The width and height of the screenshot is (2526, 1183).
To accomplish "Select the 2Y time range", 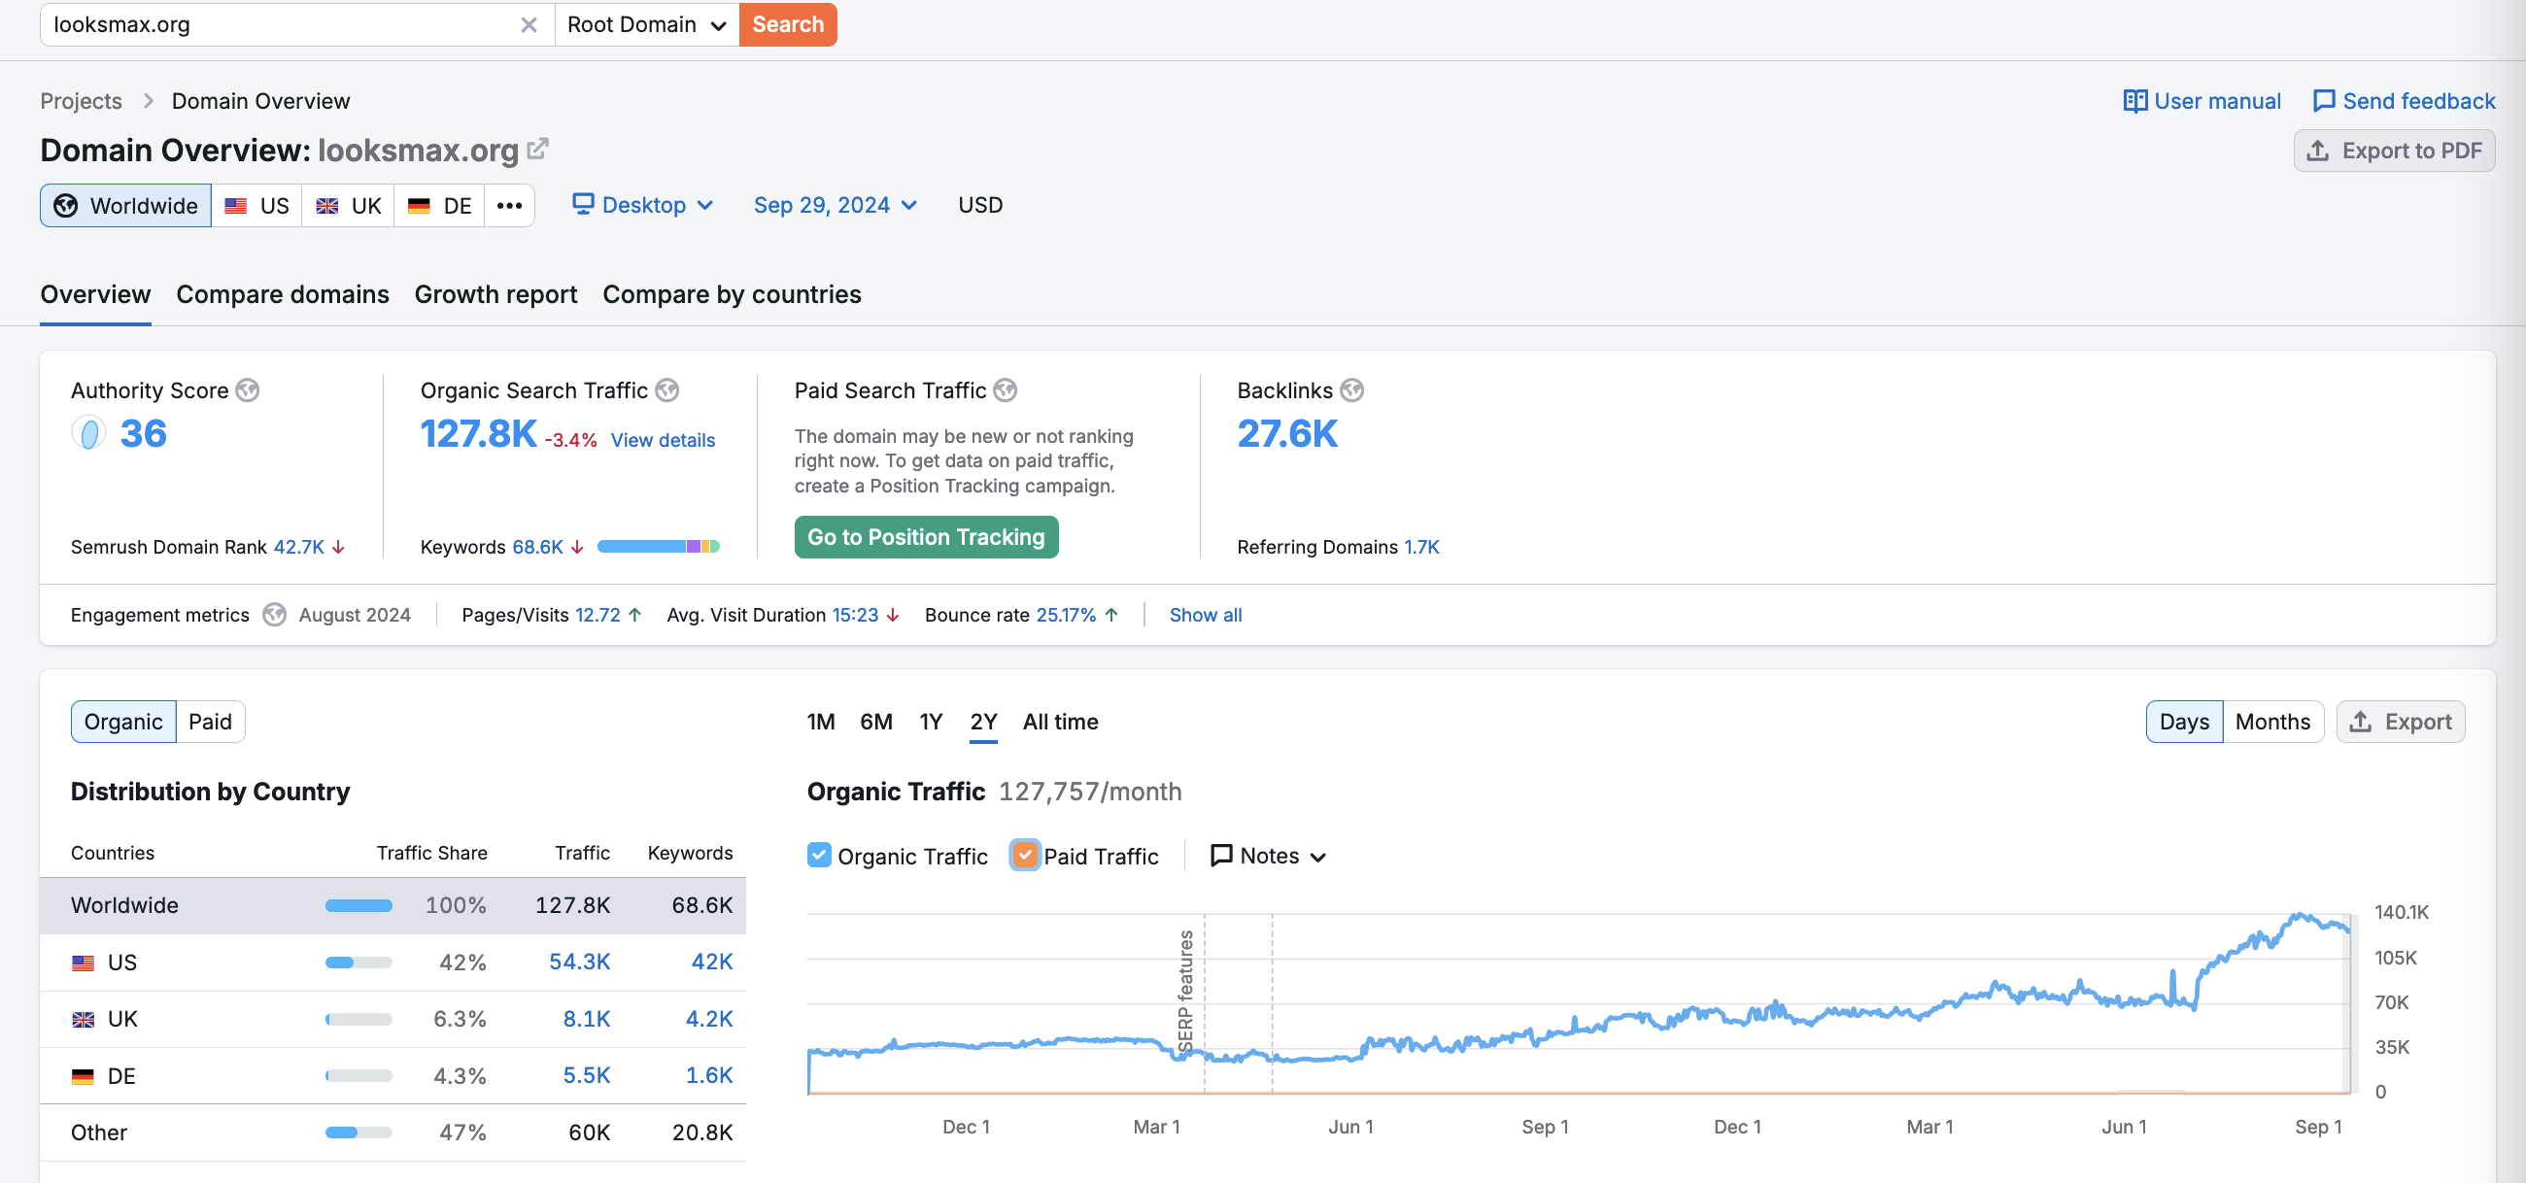I will click(x=983, y=722).
